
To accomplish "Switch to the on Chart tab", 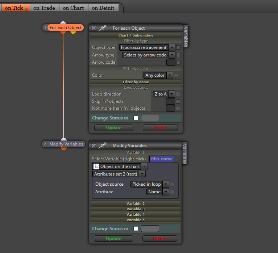I will pyautogui.click(x=74, y=8).
